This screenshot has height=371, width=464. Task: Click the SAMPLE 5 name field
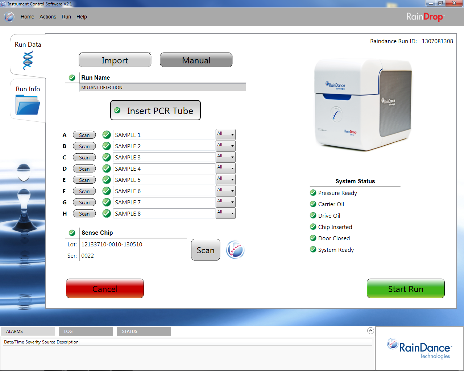coord(164,180)
